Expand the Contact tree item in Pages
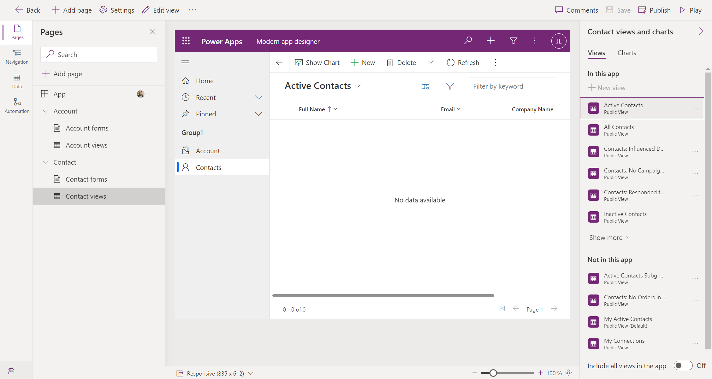Image resolution: width=712 pixels, height=379 pixels. click(45, 162)
